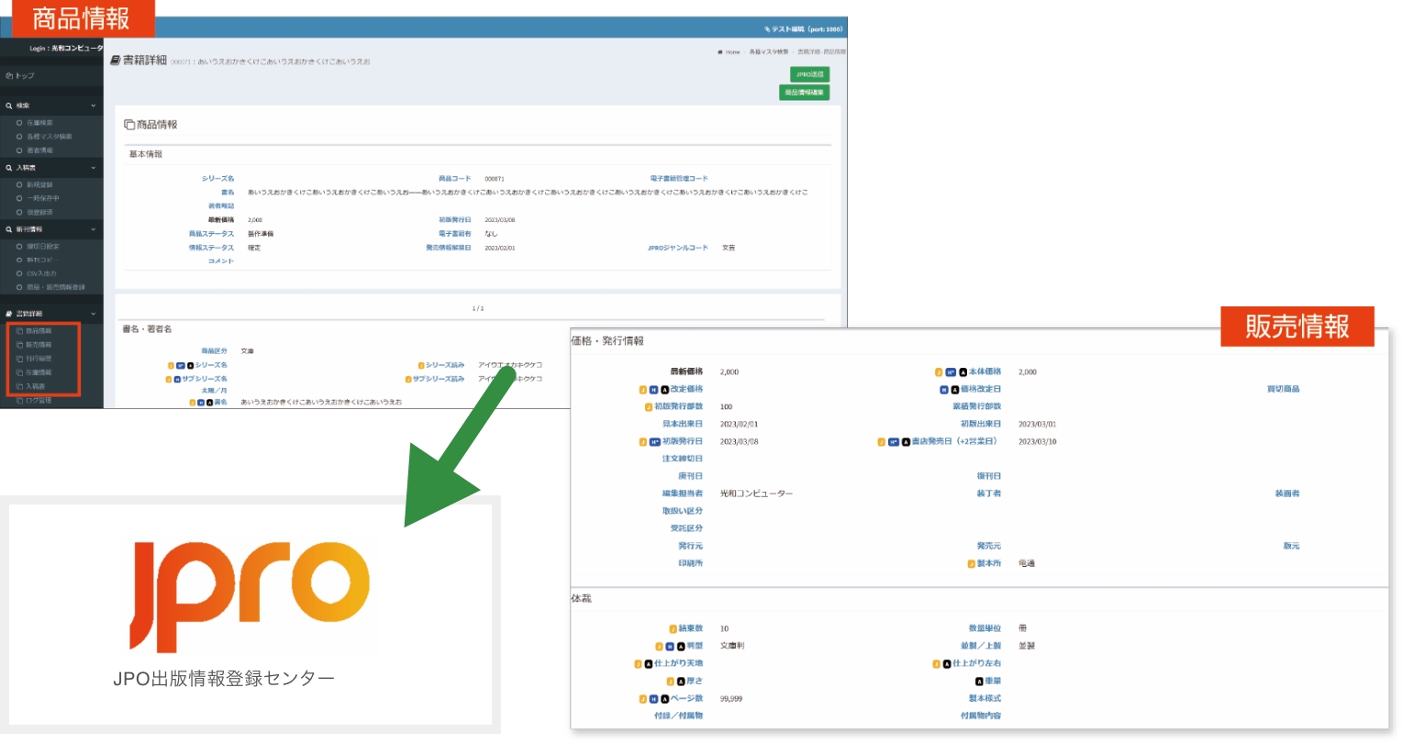Click the black A badge beside 本体価格

pyautogui.click(x=963, y=372)
